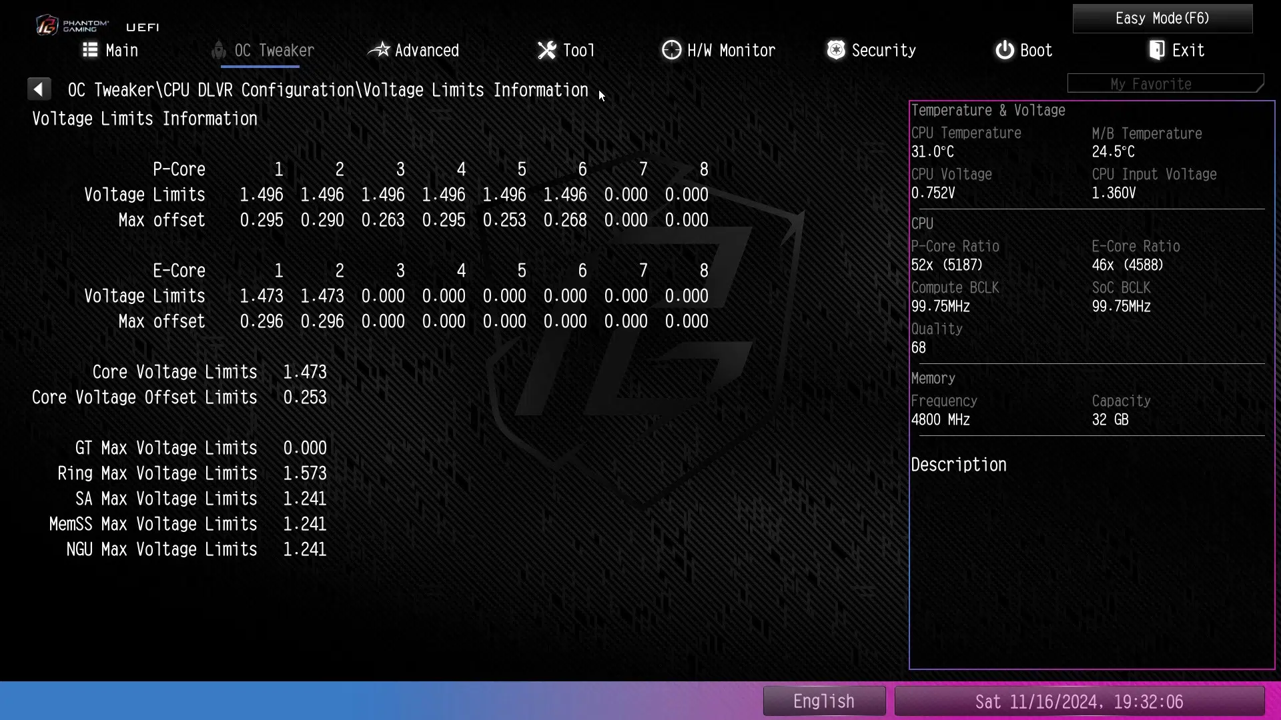Go to the Tool tab
The image size is (1281, 720).
coord(566,51)
